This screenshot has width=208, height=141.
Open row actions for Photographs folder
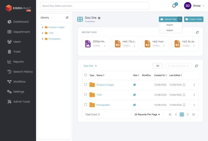(194, 105)
